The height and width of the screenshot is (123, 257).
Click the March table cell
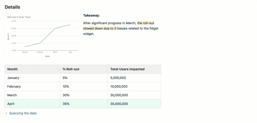12,95
